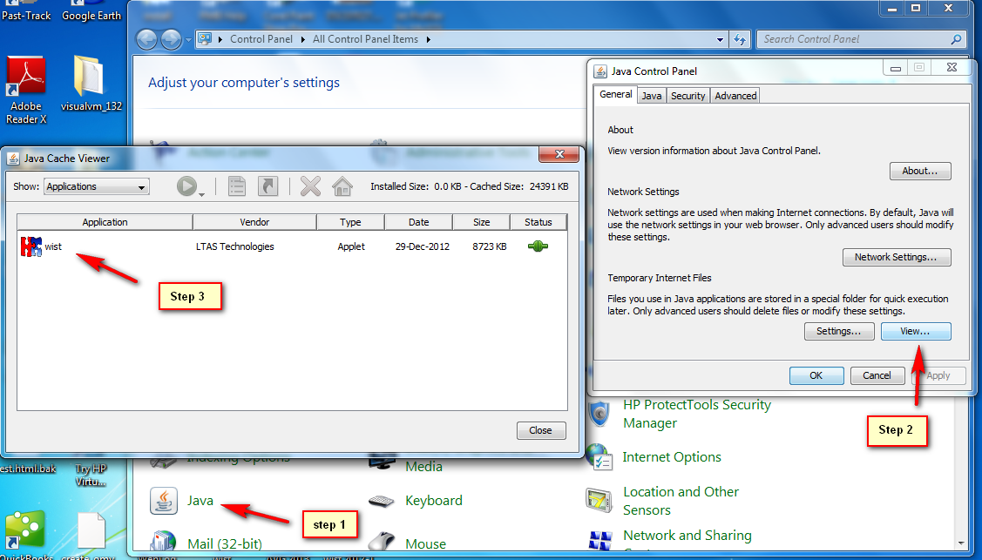982x560 pixels.
Task: Open Keyboard control panel item
Action: click(x=433, y=501)
